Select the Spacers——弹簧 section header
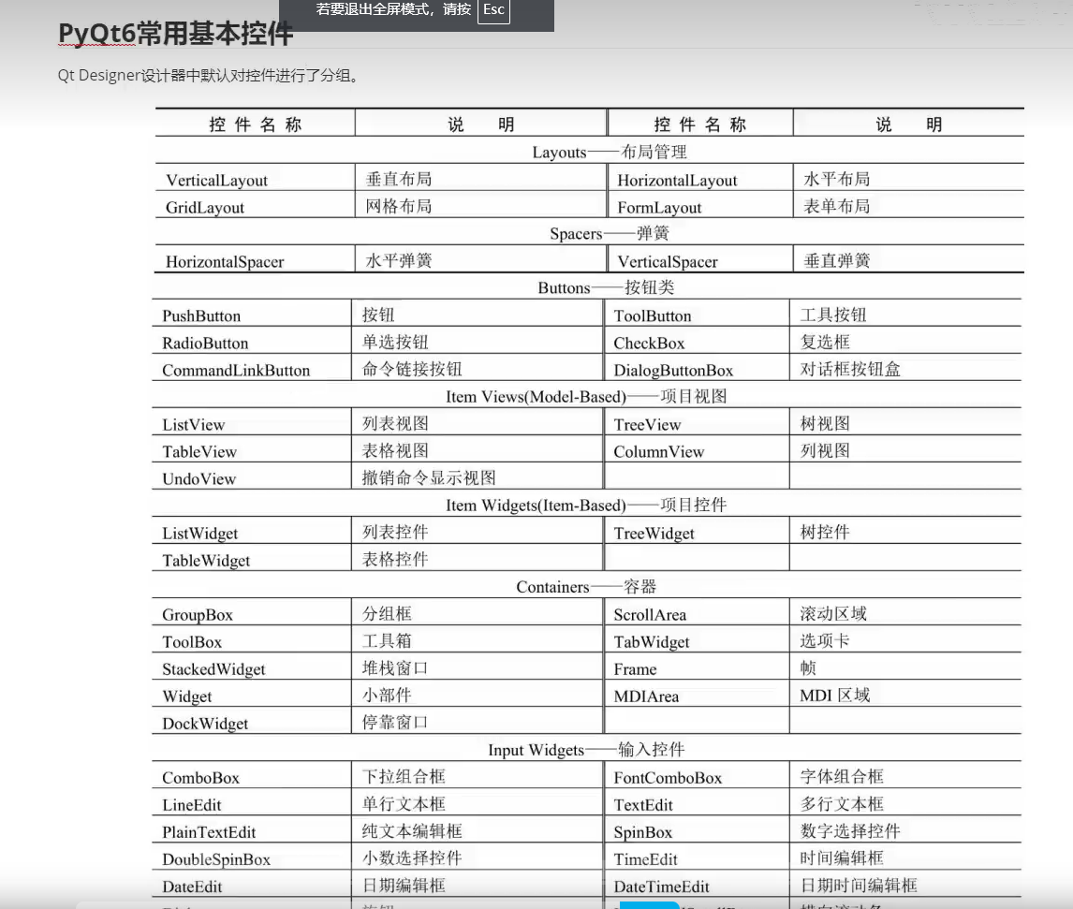 609,234
